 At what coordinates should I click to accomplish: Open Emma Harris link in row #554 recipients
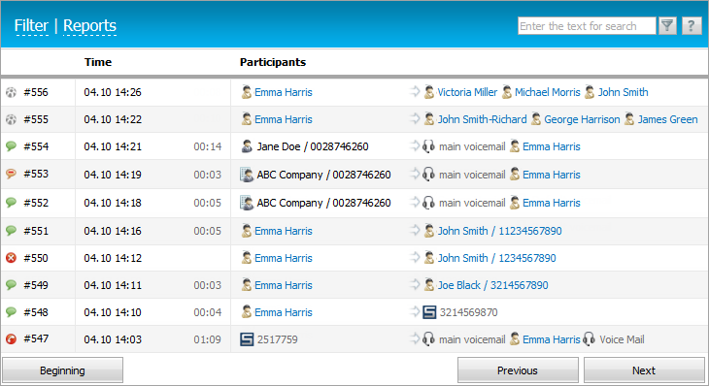click(x=552, y=146)
